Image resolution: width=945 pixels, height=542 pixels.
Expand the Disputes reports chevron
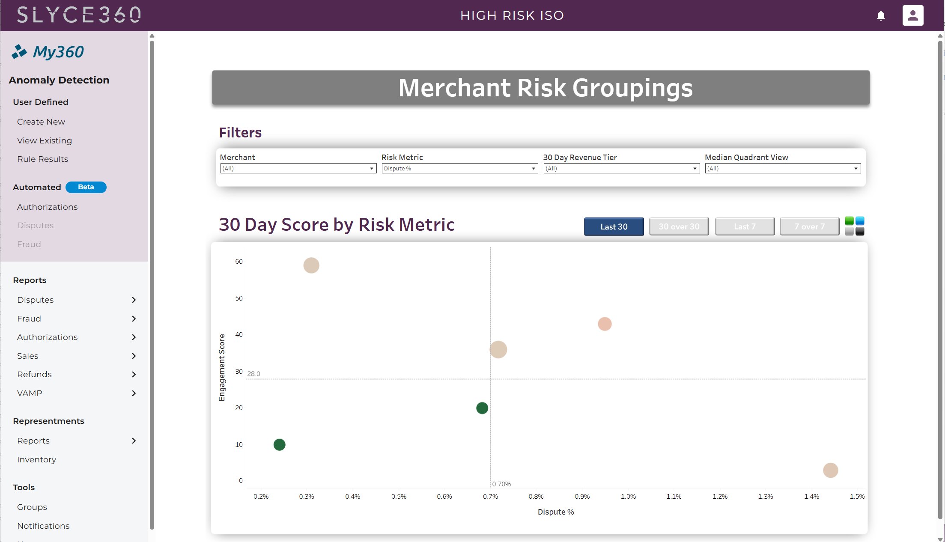coord(134,300)
